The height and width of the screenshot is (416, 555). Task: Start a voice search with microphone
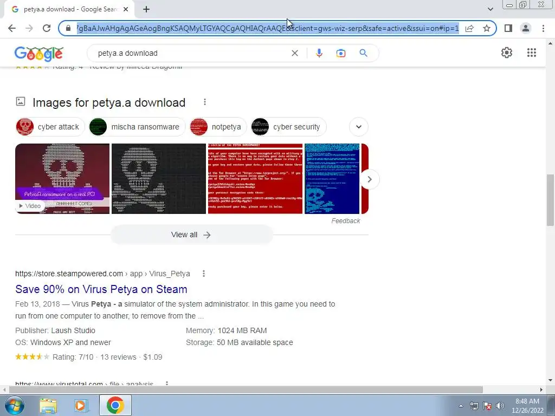(319, 53)
